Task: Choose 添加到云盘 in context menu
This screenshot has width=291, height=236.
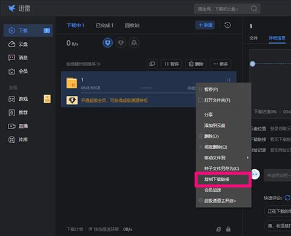Action: click(224, 126)
